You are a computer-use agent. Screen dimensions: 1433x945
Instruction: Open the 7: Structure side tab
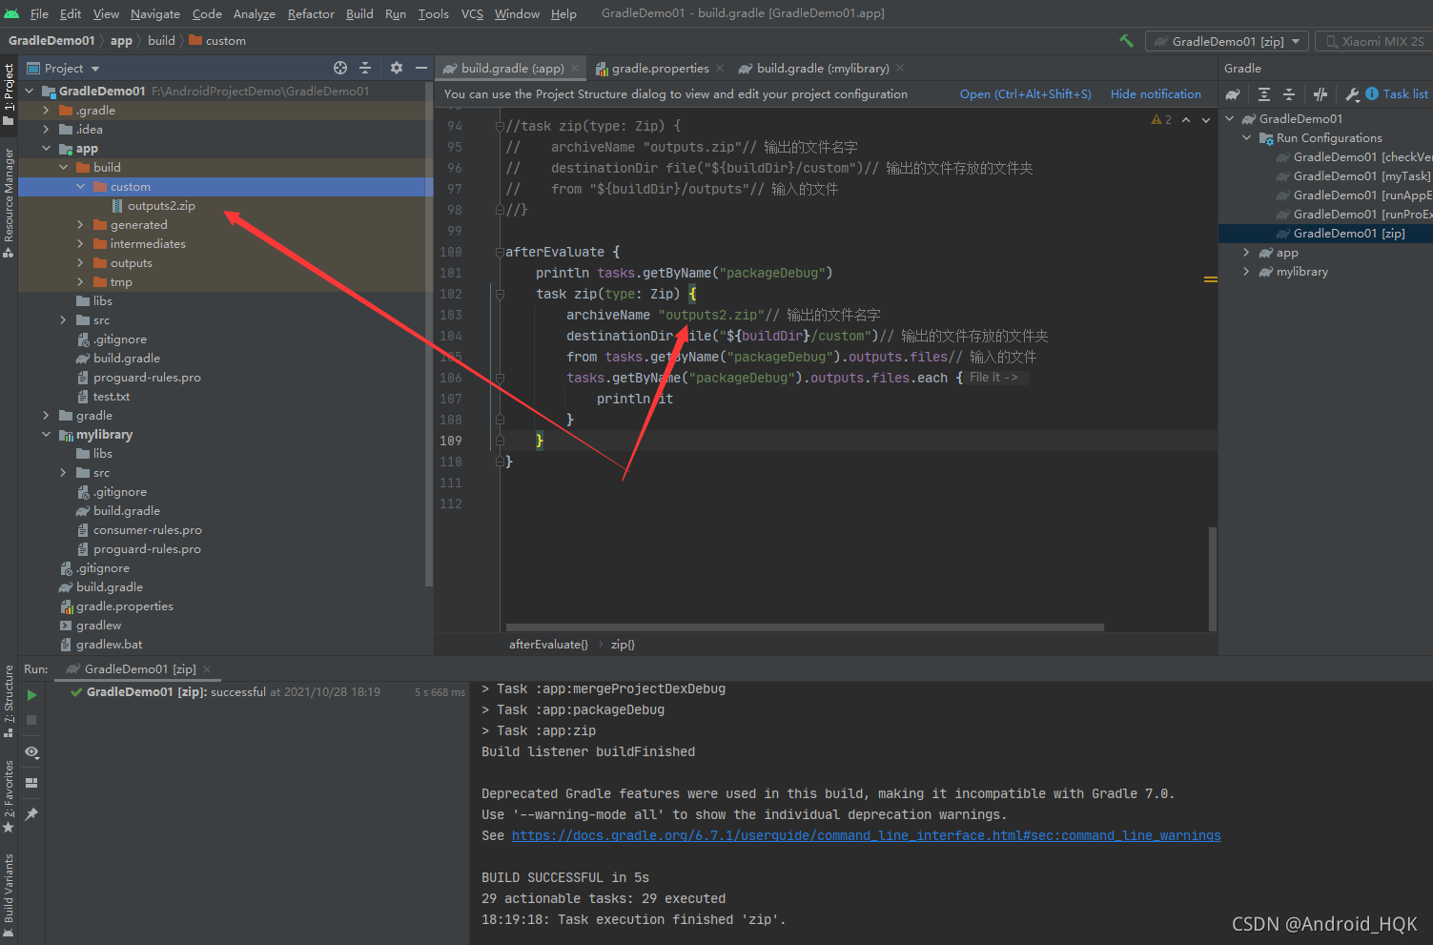coord(9,701)
